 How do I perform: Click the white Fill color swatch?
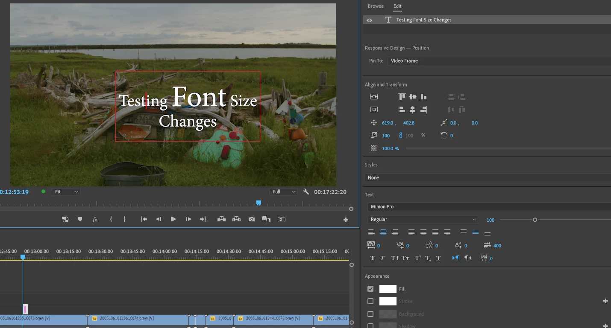(x=388, y=289)
